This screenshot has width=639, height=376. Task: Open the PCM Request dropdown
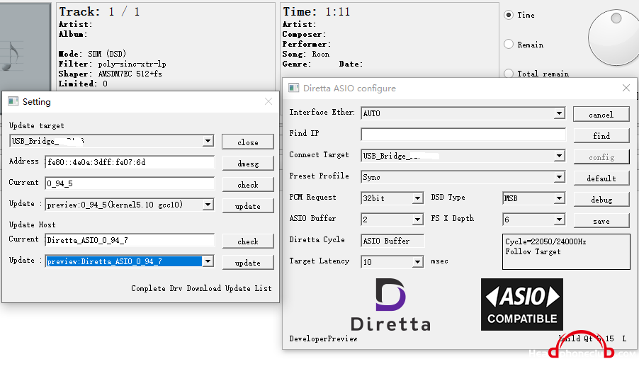coord(418,198)
